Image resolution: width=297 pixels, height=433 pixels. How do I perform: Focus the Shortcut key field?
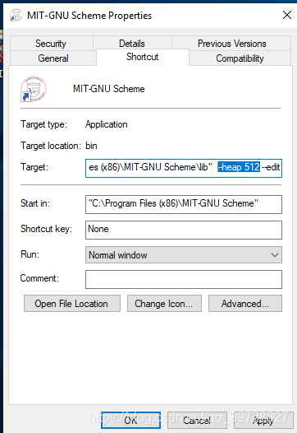point(184,230)
